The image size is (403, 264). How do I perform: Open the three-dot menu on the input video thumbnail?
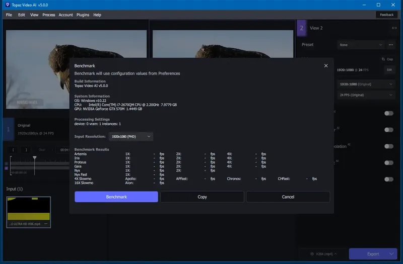click(46, 224)
